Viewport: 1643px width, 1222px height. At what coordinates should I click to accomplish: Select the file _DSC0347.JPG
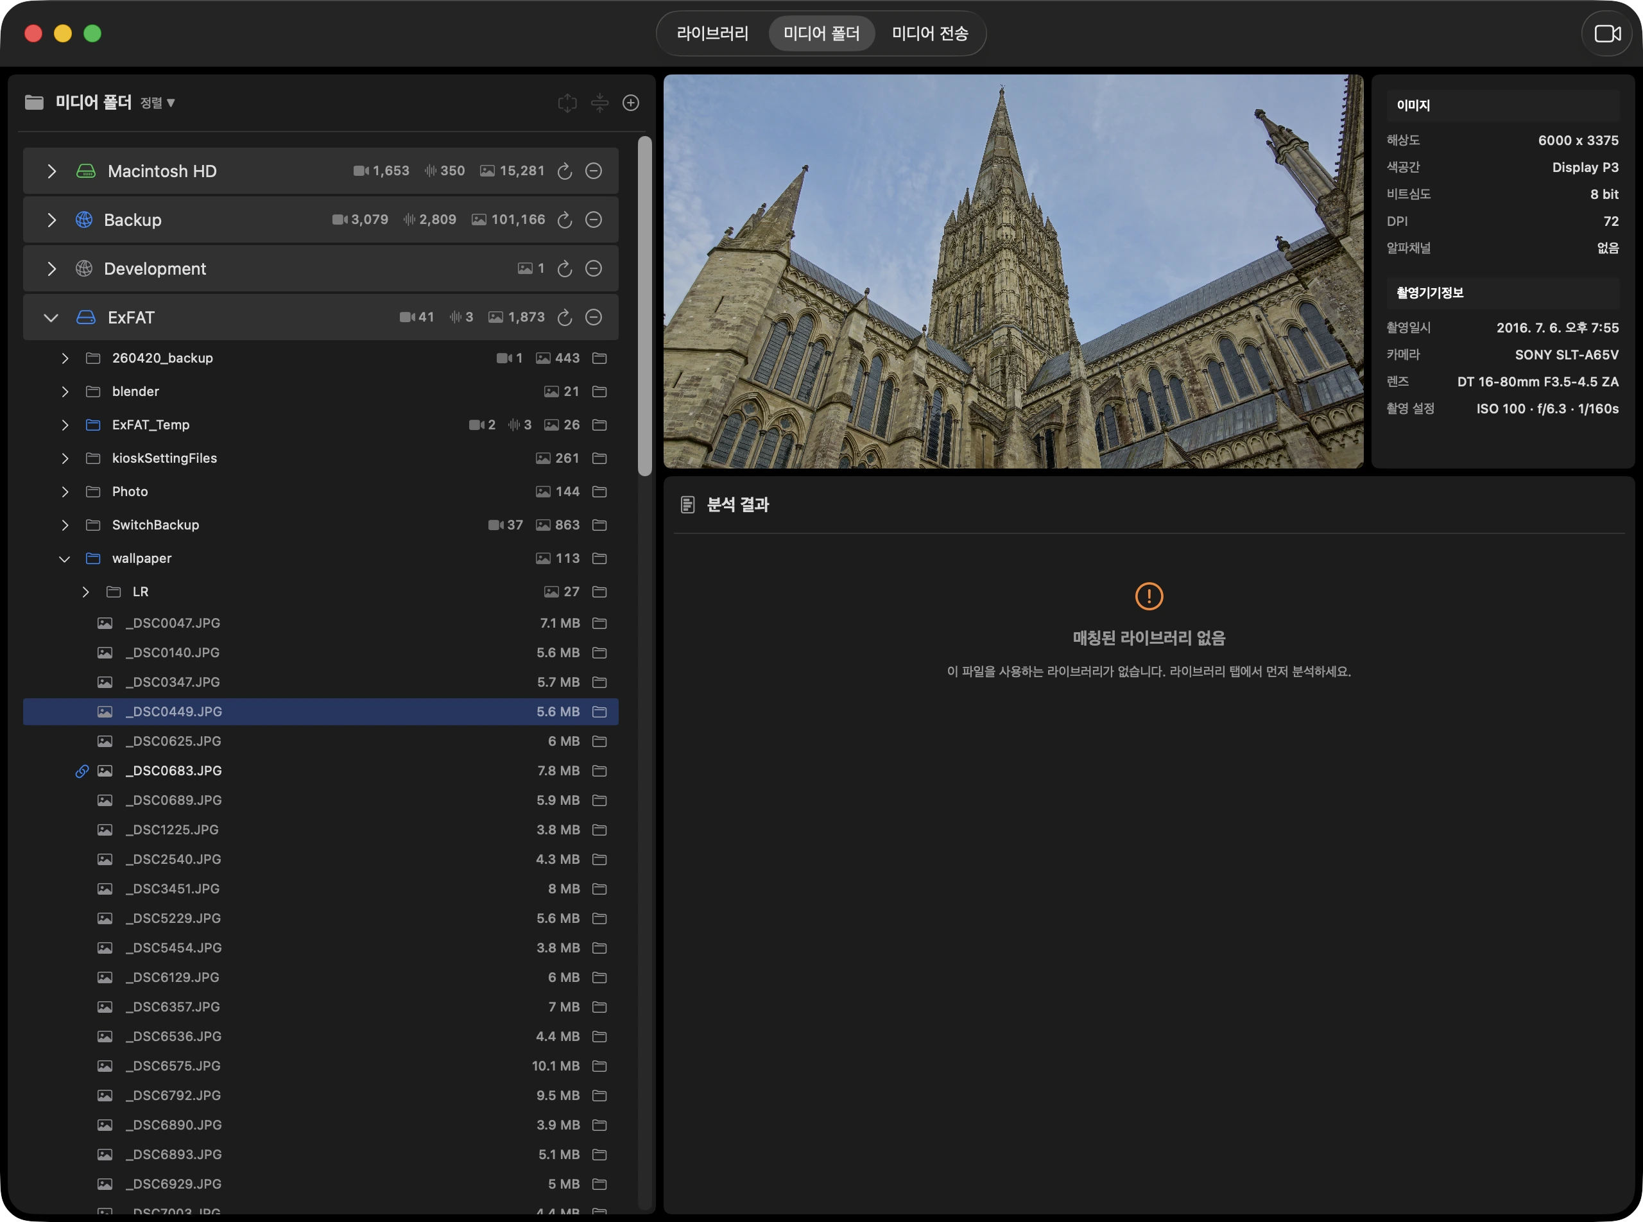(320, 682)
